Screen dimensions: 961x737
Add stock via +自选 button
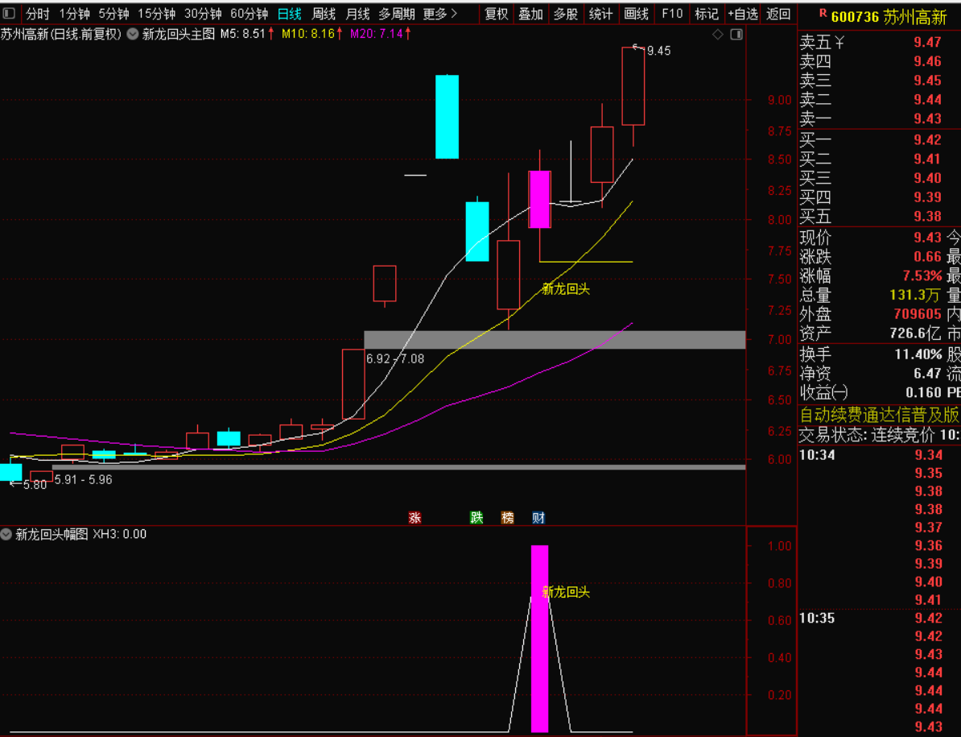tap(743, 14)
